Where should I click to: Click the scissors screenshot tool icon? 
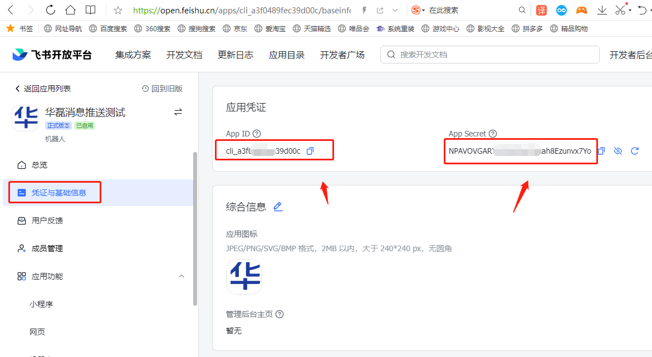point(620,10)
